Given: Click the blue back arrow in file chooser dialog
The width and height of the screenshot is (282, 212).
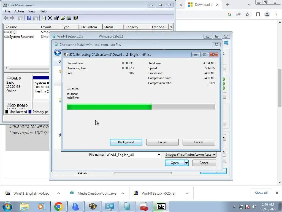Looking at the screenshot, I should [x=58, y=52].
